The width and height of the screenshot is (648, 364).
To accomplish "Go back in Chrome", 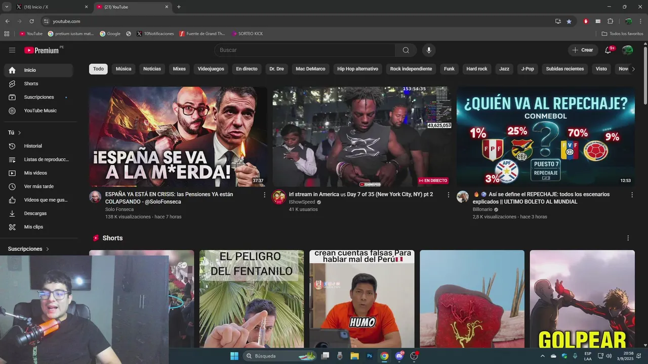I will coord(7,21).
